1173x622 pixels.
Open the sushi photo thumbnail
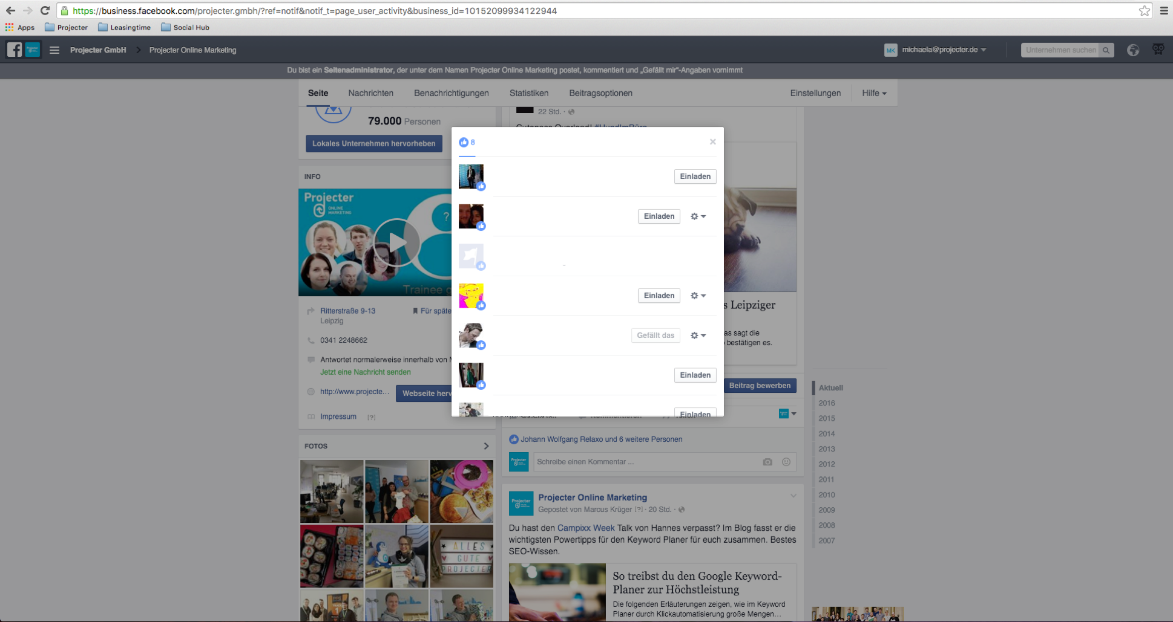(332, 556)
